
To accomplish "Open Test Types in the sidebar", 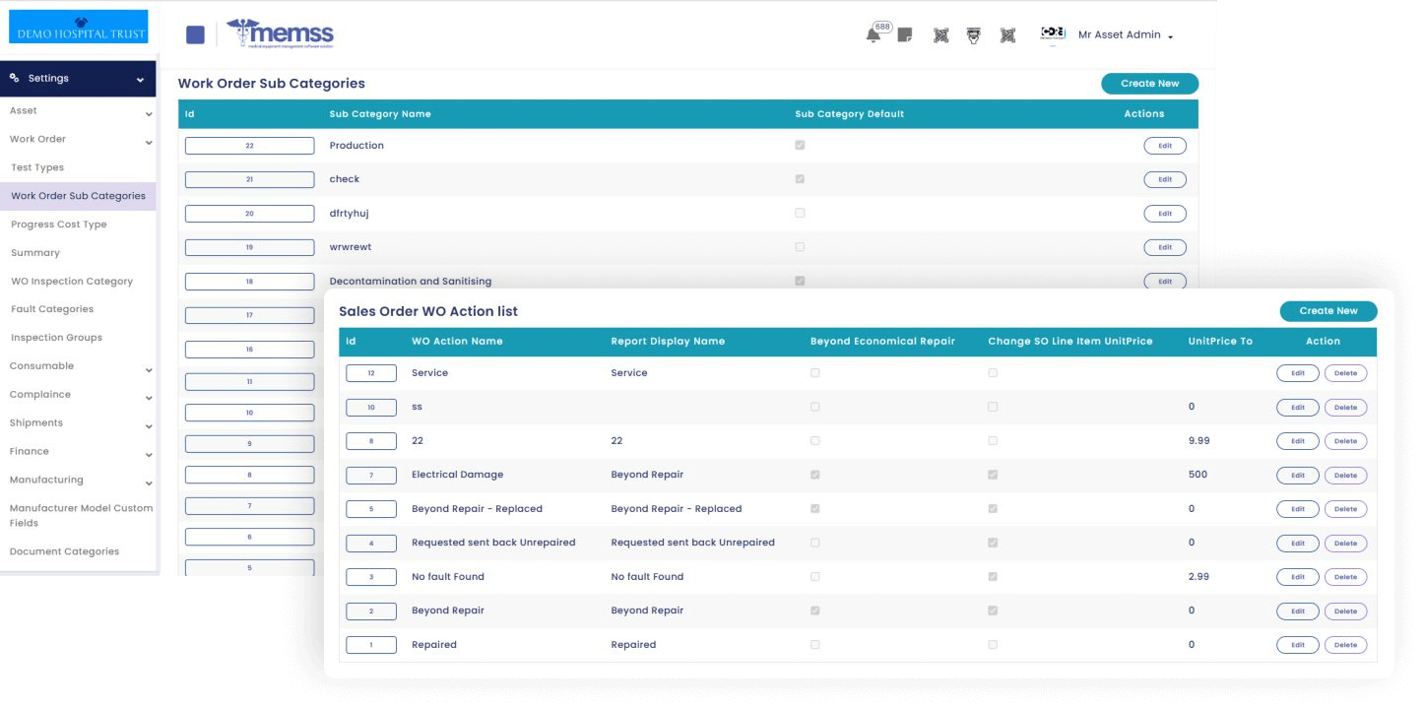I will coord(37,167).
